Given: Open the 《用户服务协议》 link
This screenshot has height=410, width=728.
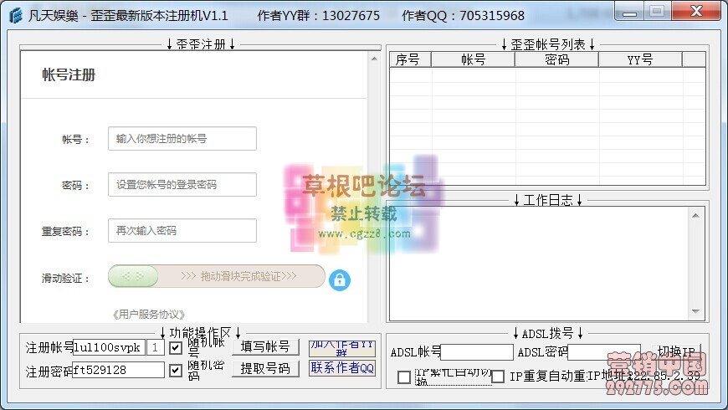Looking at the screenshot, I should [x=149, y=315].
